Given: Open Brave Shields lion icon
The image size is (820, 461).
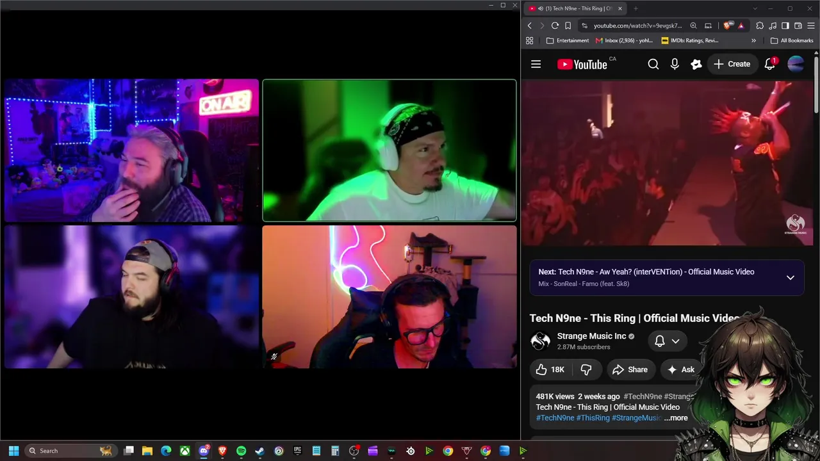Looking at the screenshot, I should pos(727,26).
